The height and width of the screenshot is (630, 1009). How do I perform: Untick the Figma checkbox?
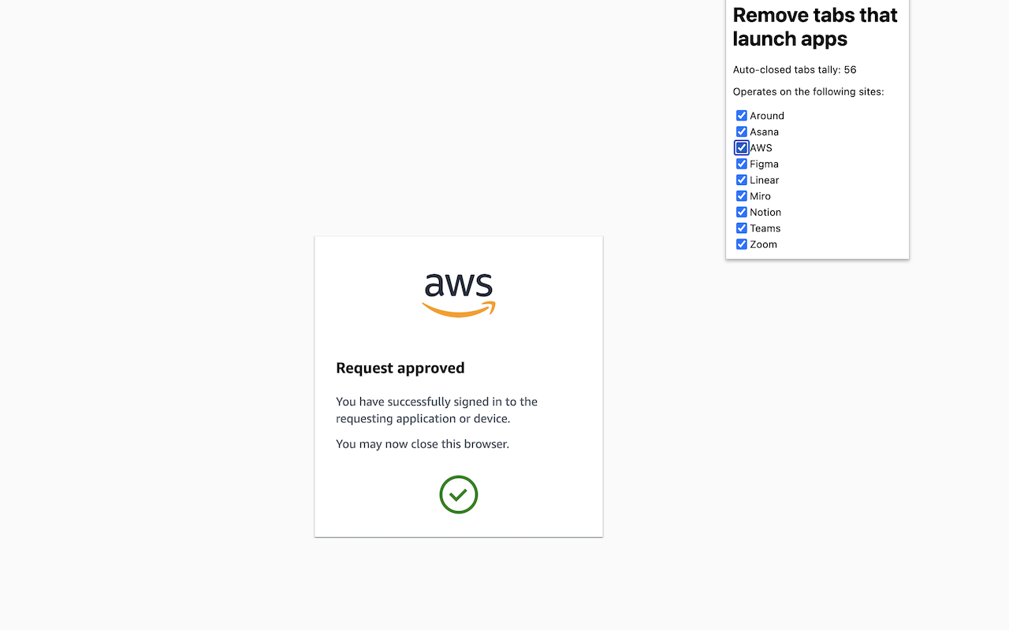tap(742, 164)
